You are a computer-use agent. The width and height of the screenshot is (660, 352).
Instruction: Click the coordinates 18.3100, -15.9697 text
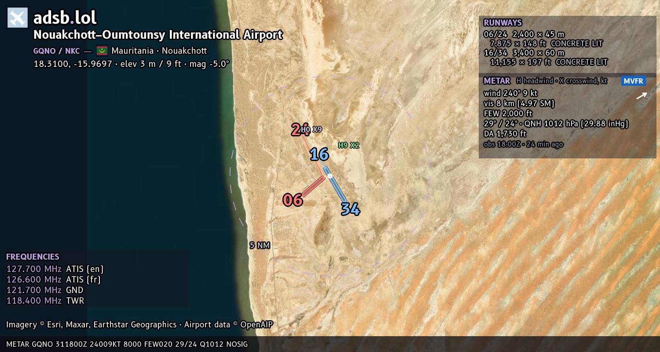73,64
